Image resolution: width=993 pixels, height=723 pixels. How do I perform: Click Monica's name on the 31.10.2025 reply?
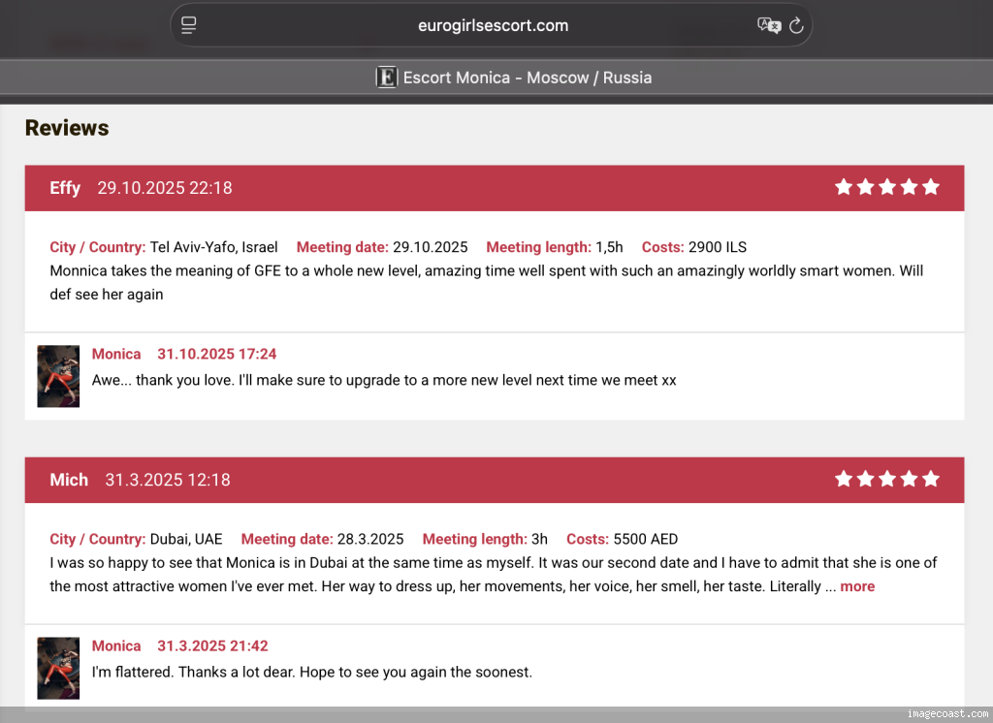point(116,354)
